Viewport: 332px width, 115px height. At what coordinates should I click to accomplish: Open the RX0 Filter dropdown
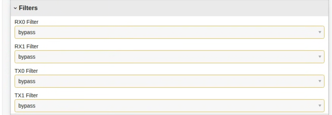tap(169, 32)
